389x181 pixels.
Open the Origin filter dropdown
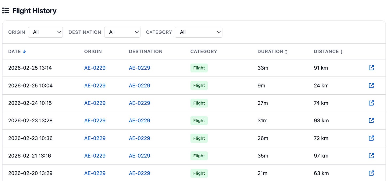(45, 32)
